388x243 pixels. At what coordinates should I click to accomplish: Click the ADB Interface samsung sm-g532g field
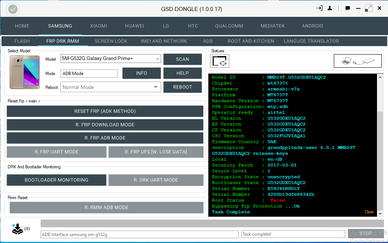(x=139, y=234)
